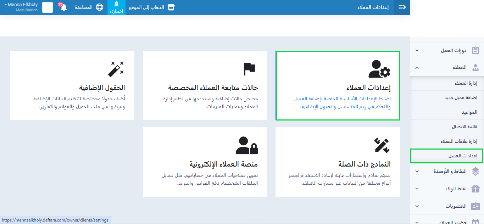The image size is (484, 224).
Task: Open المواعيد from the sidebar
Action: [x=469, y=112]
